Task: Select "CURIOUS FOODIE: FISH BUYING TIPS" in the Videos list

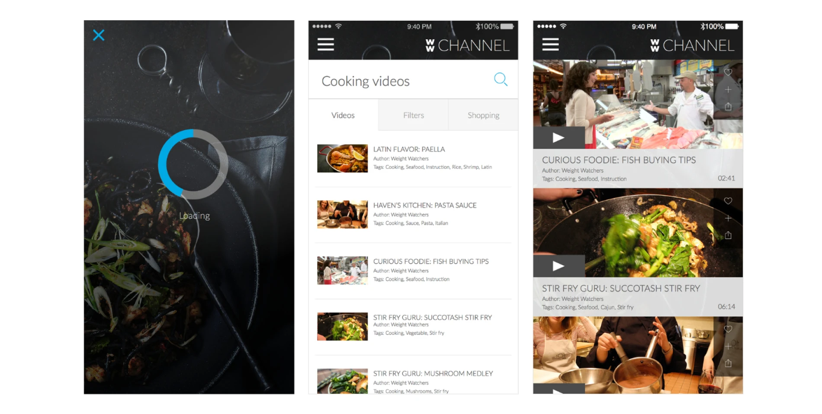Action: tap(431, 261)
